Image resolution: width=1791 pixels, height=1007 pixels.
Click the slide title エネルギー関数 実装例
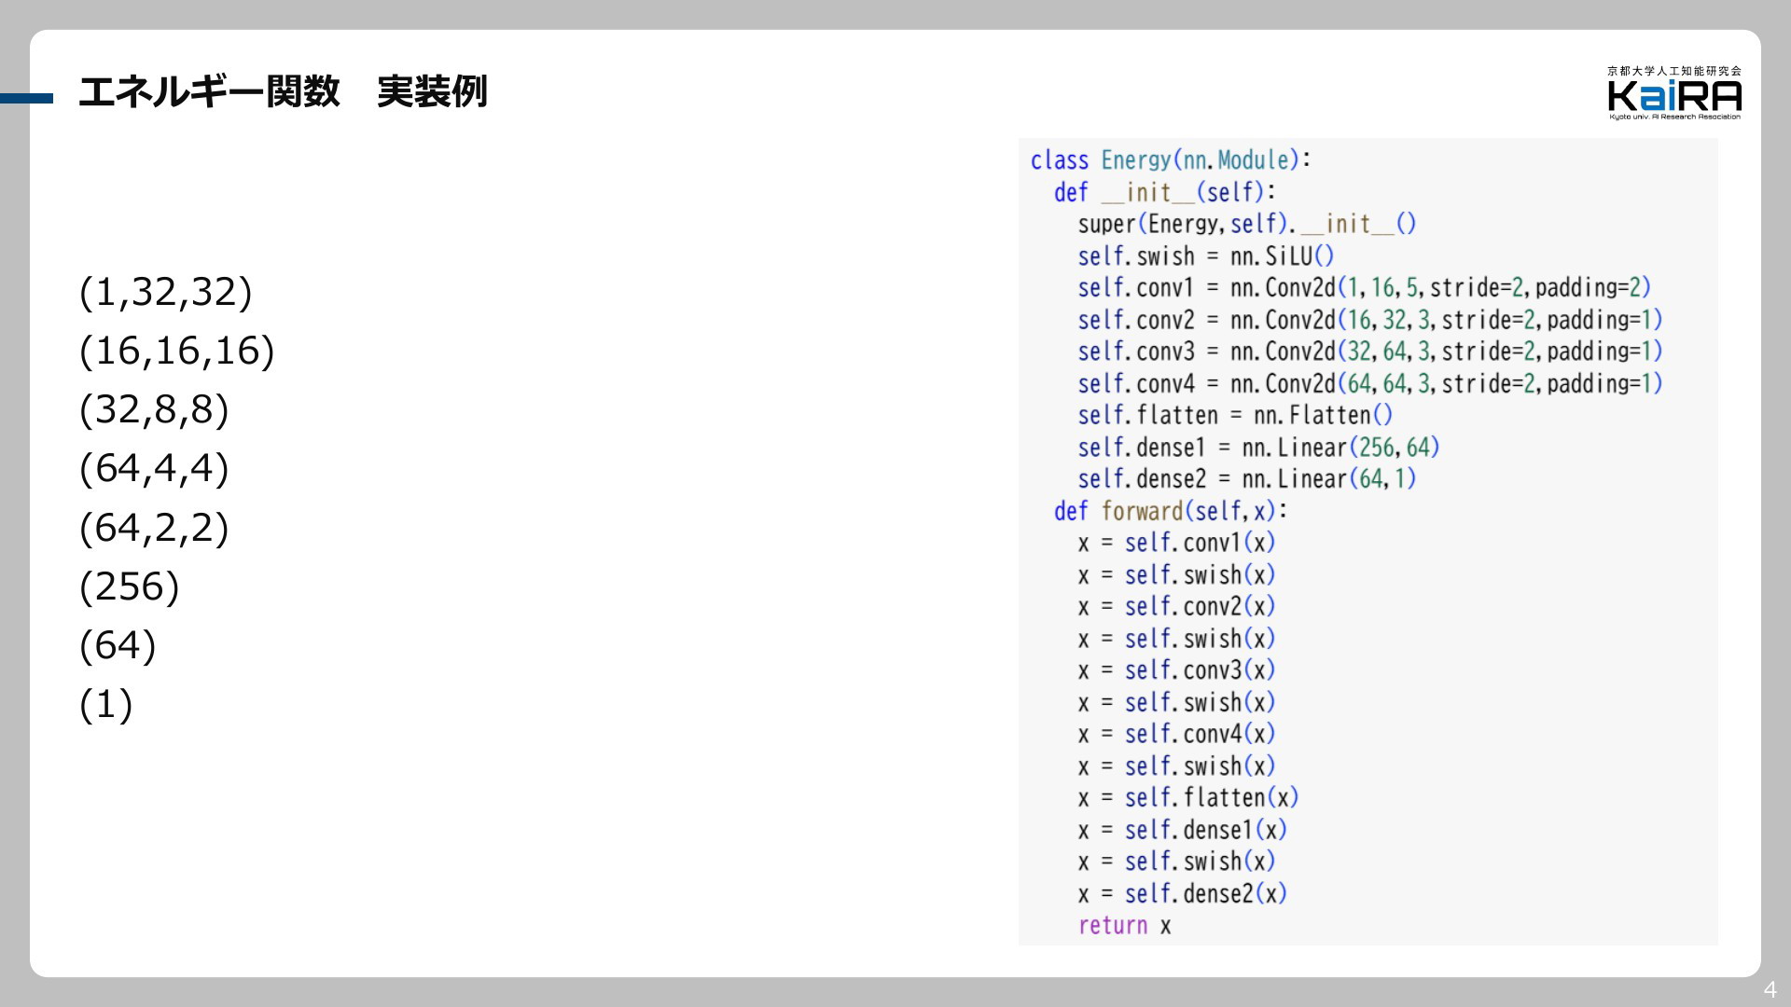coord(283,91)
